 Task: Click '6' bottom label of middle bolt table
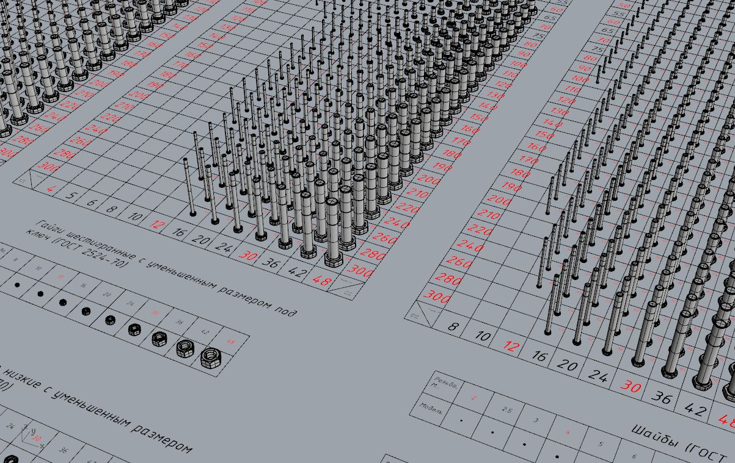(92, 203)
